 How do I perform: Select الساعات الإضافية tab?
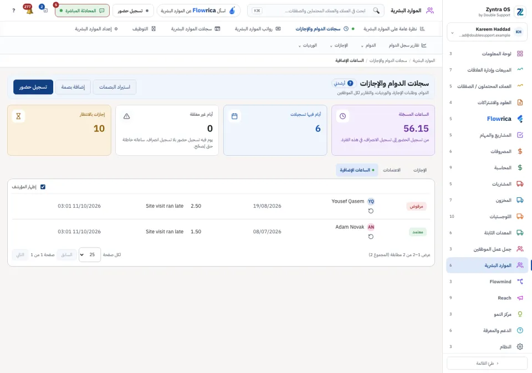tap(357, 170)
